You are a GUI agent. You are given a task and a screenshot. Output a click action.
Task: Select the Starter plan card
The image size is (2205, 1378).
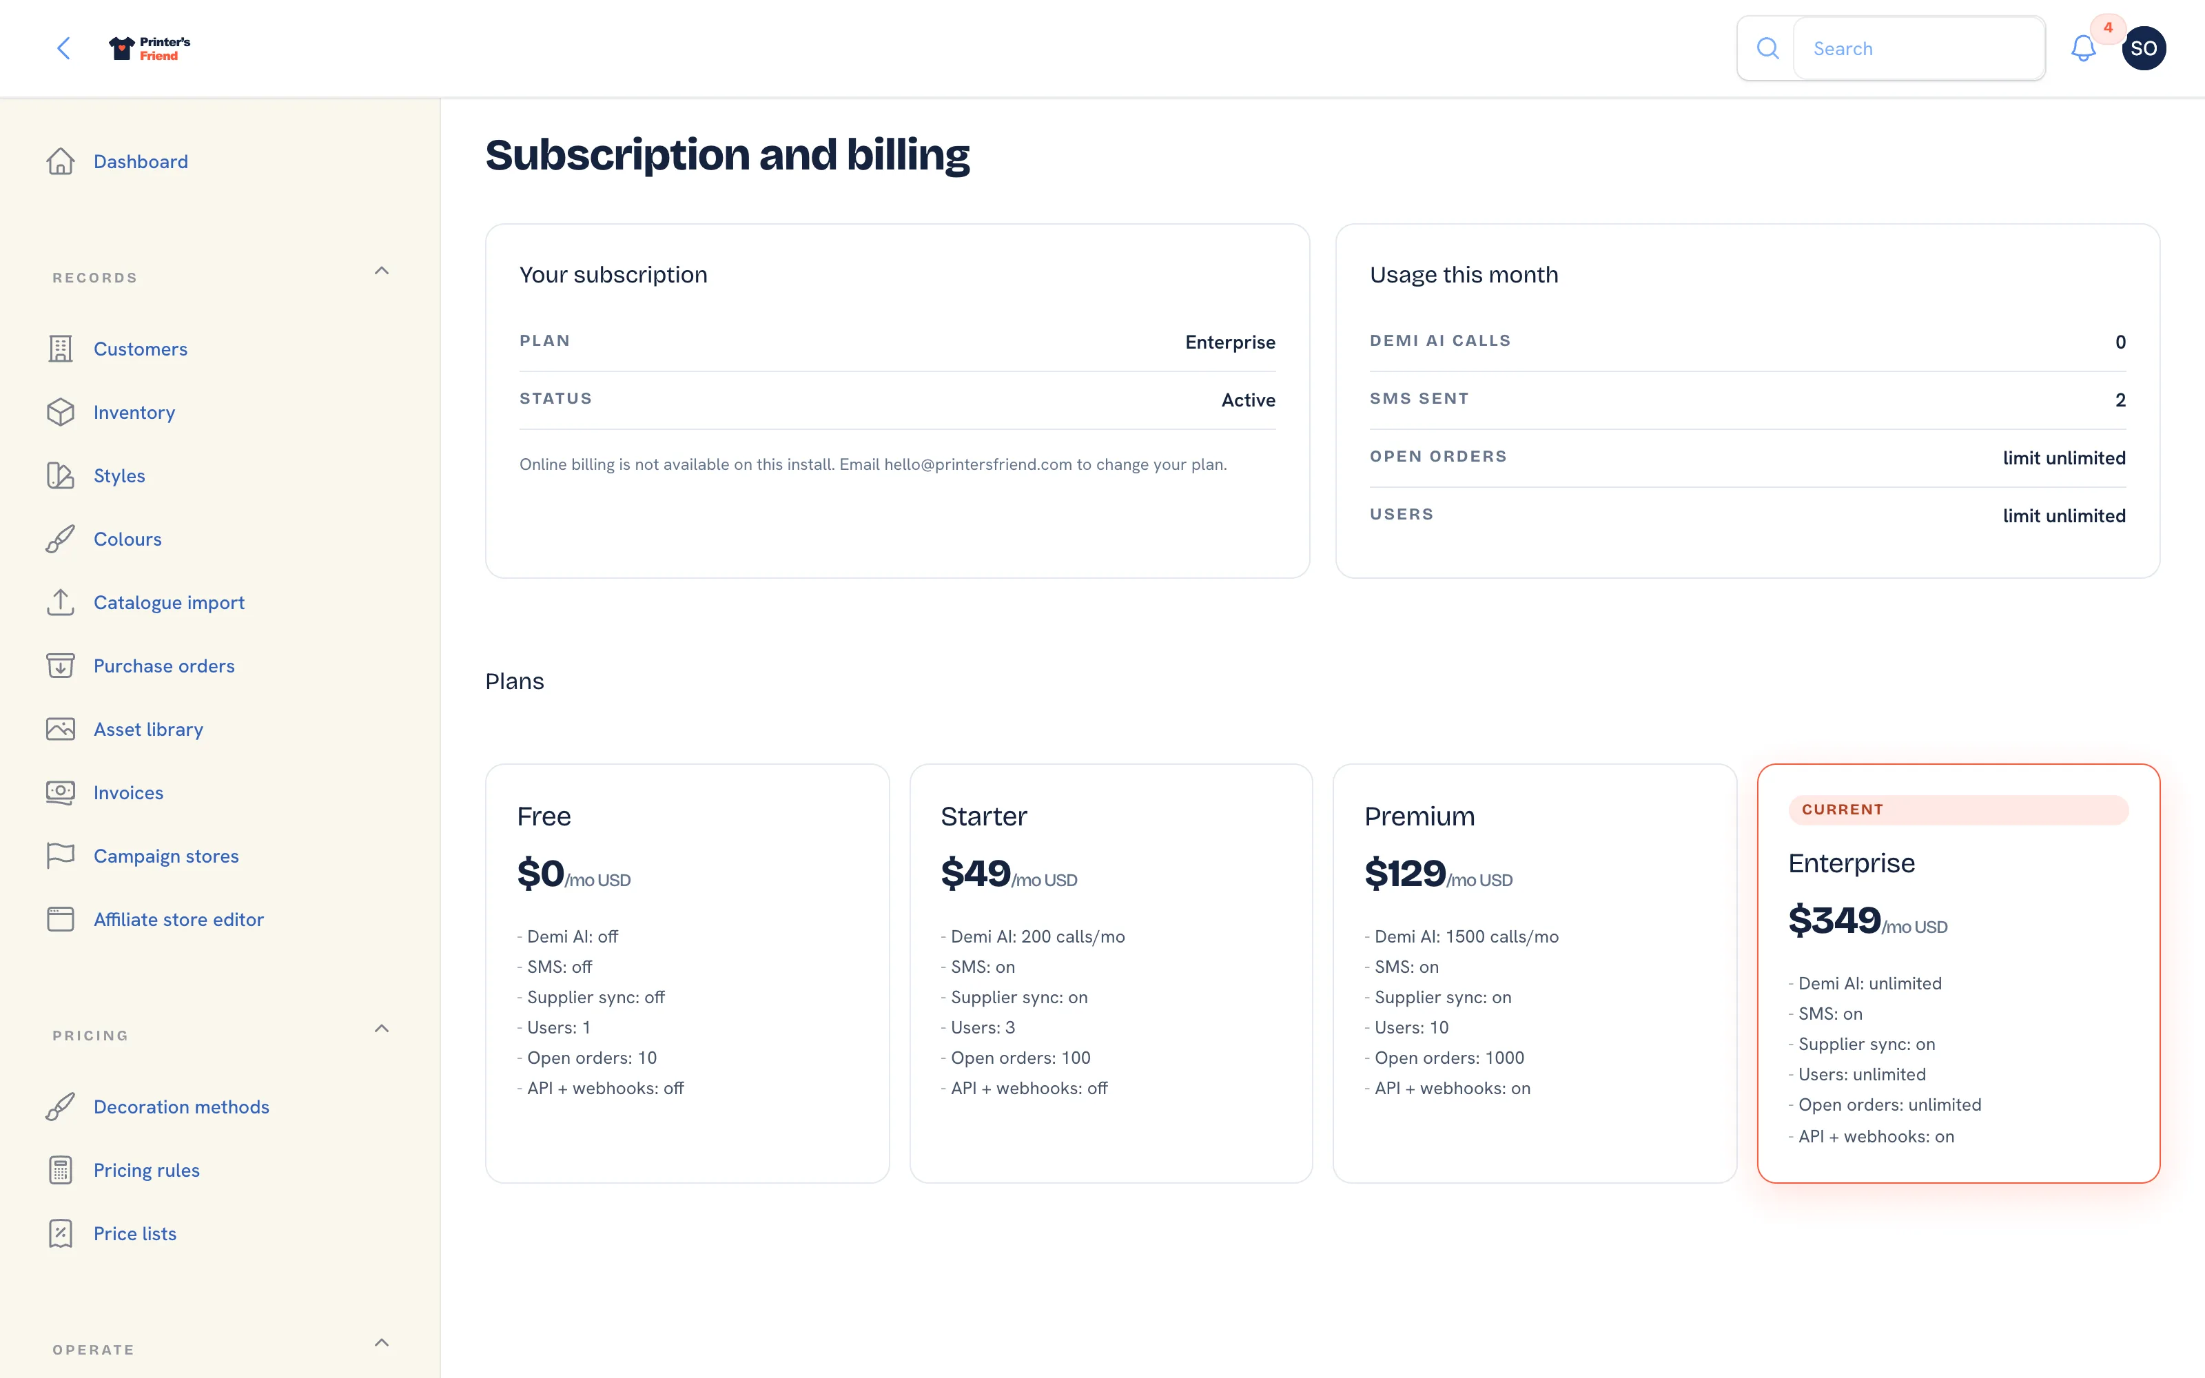1111,972
